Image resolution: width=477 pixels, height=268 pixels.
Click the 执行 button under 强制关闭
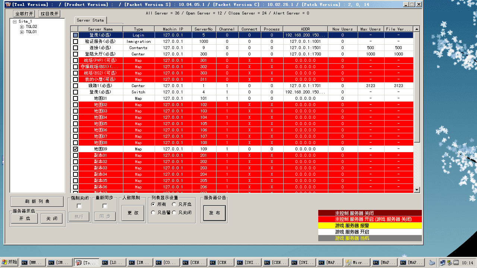[79, 216]
